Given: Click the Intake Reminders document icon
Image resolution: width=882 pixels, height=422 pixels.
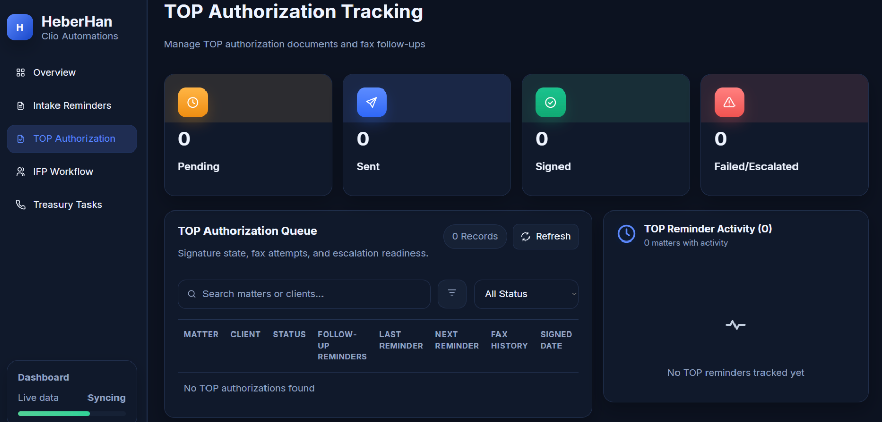Looking at the screenshot, I should click(20, 106).
